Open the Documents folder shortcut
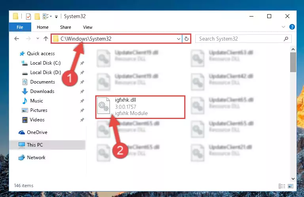Screen dimensions: 304x197 42,82
